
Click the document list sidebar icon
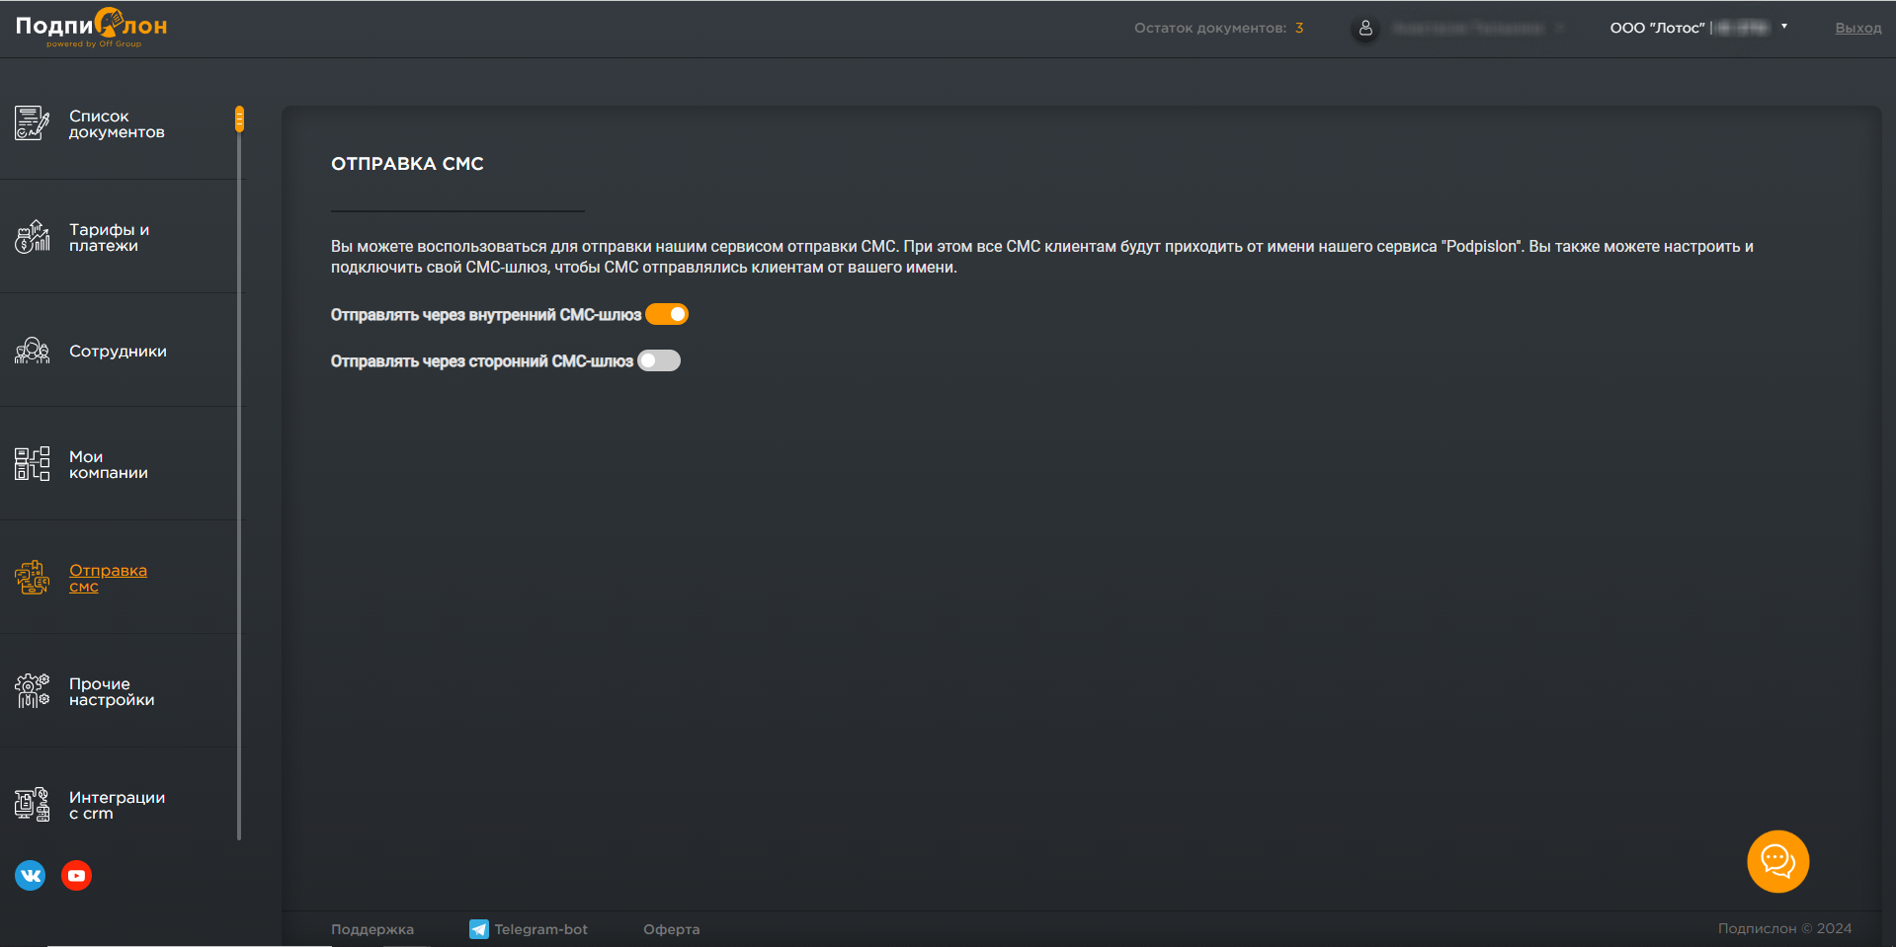[x=32, y=123]
